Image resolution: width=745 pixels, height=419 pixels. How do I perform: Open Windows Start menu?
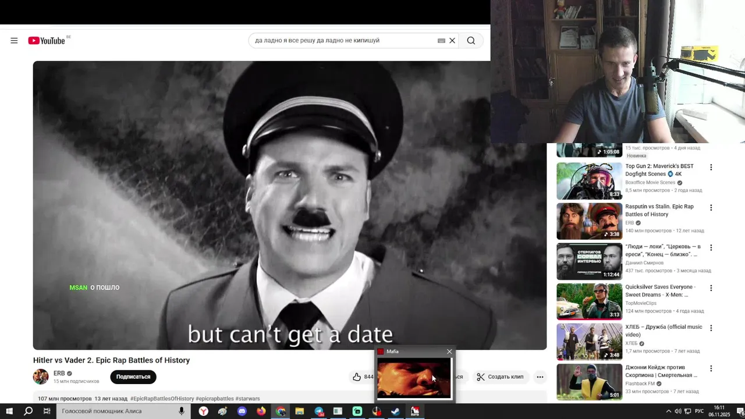click(x=9, y=411)
